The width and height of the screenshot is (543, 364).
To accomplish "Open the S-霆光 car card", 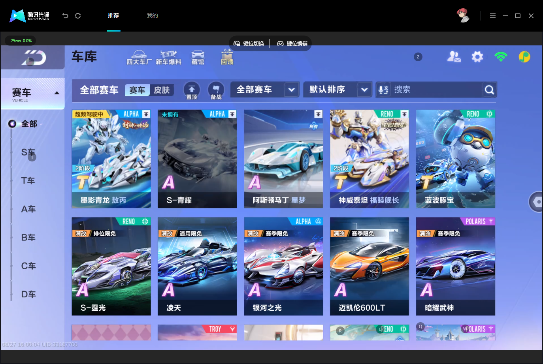I will point(111,266).
